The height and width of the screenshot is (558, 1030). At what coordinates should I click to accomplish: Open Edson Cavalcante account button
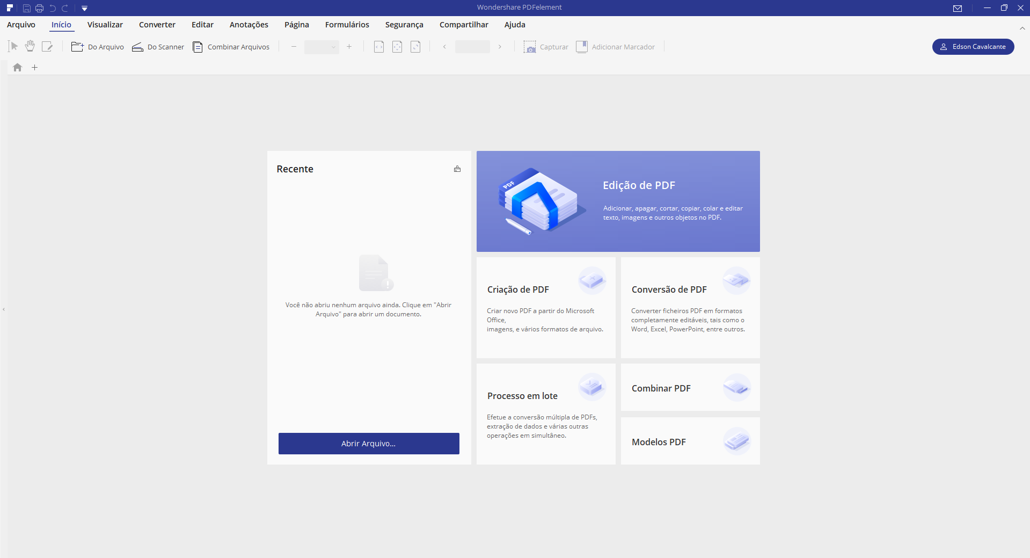tap(973, 47)
